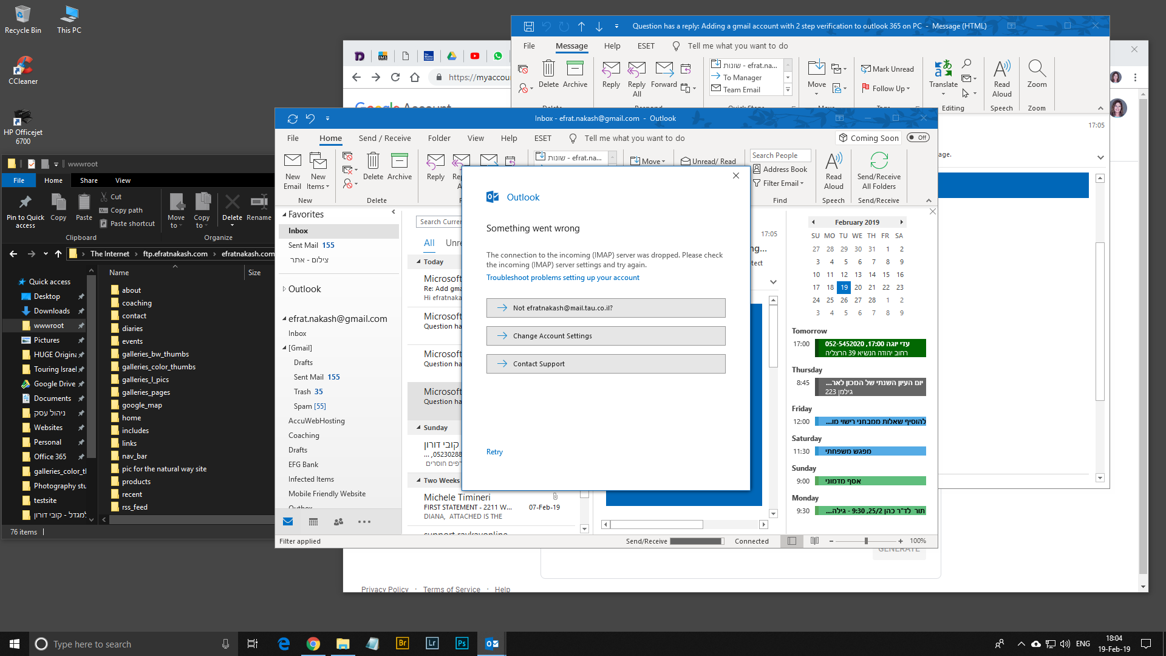Open File menu in File Explorer
The width and height of the screenshot is (1166, 656).
[x=19, y=180]
